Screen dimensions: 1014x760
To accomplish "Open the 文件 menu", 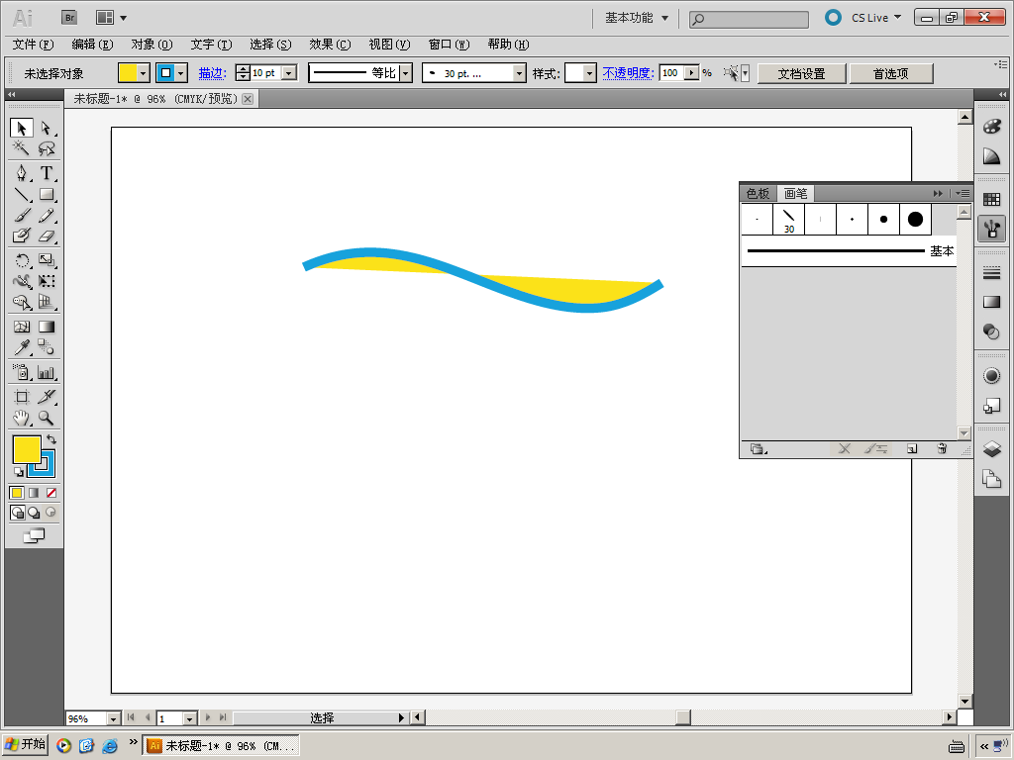I will 33,45.
